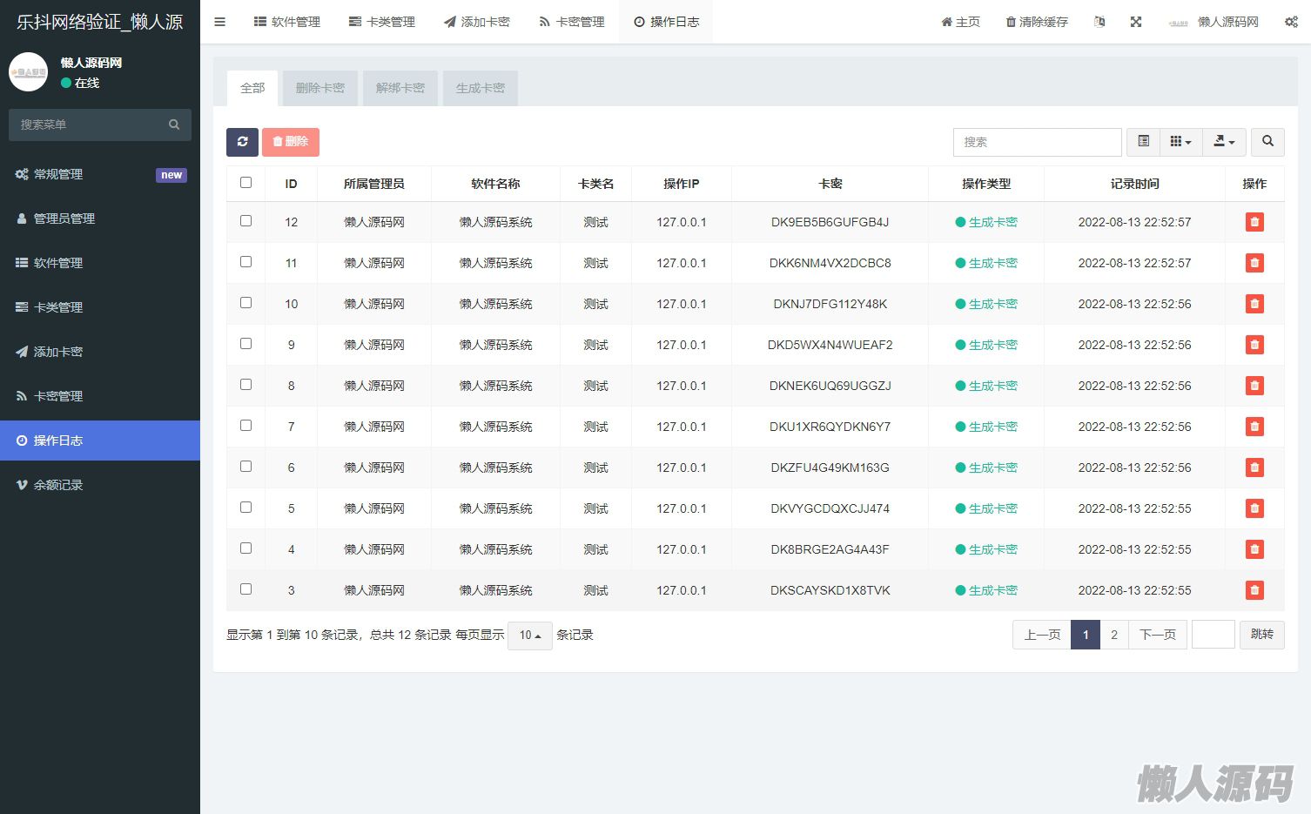Expand the export data dropdown
Image resolution: width=1311 pixels, height=814 pixels.
(1224, 142)
